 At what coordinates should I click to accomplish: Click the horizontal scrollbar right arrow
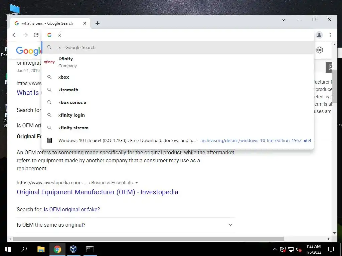(x=329, y=239)
